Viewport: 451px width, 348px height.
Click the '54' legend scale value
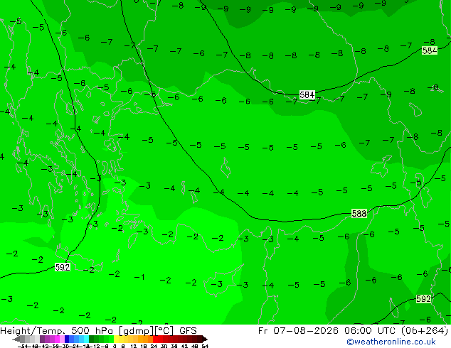pyautogui.click(x=205, y=346)
